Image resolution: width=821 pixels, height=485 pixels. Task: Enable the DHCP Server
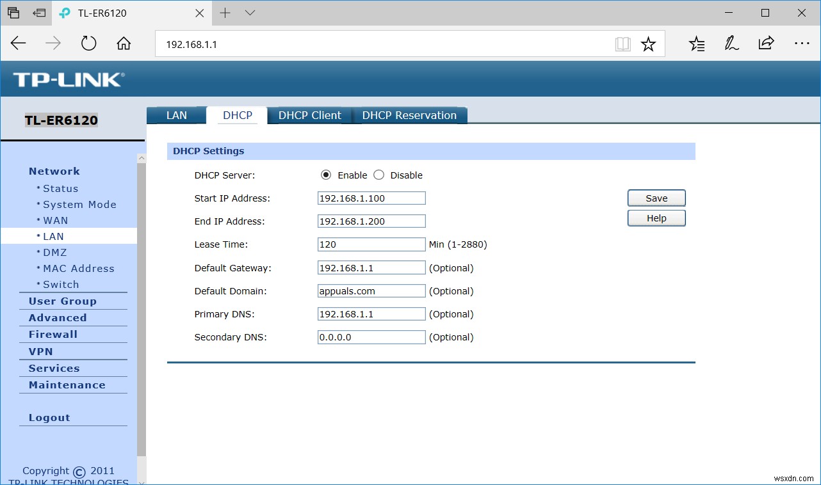tap(326, 175)
